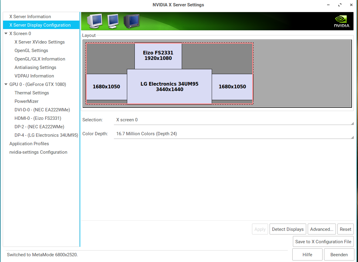Select the LG Electronics 34UM95 display box
The height and width of the screenshot is (262, 358).
click(x=169, y=86)
